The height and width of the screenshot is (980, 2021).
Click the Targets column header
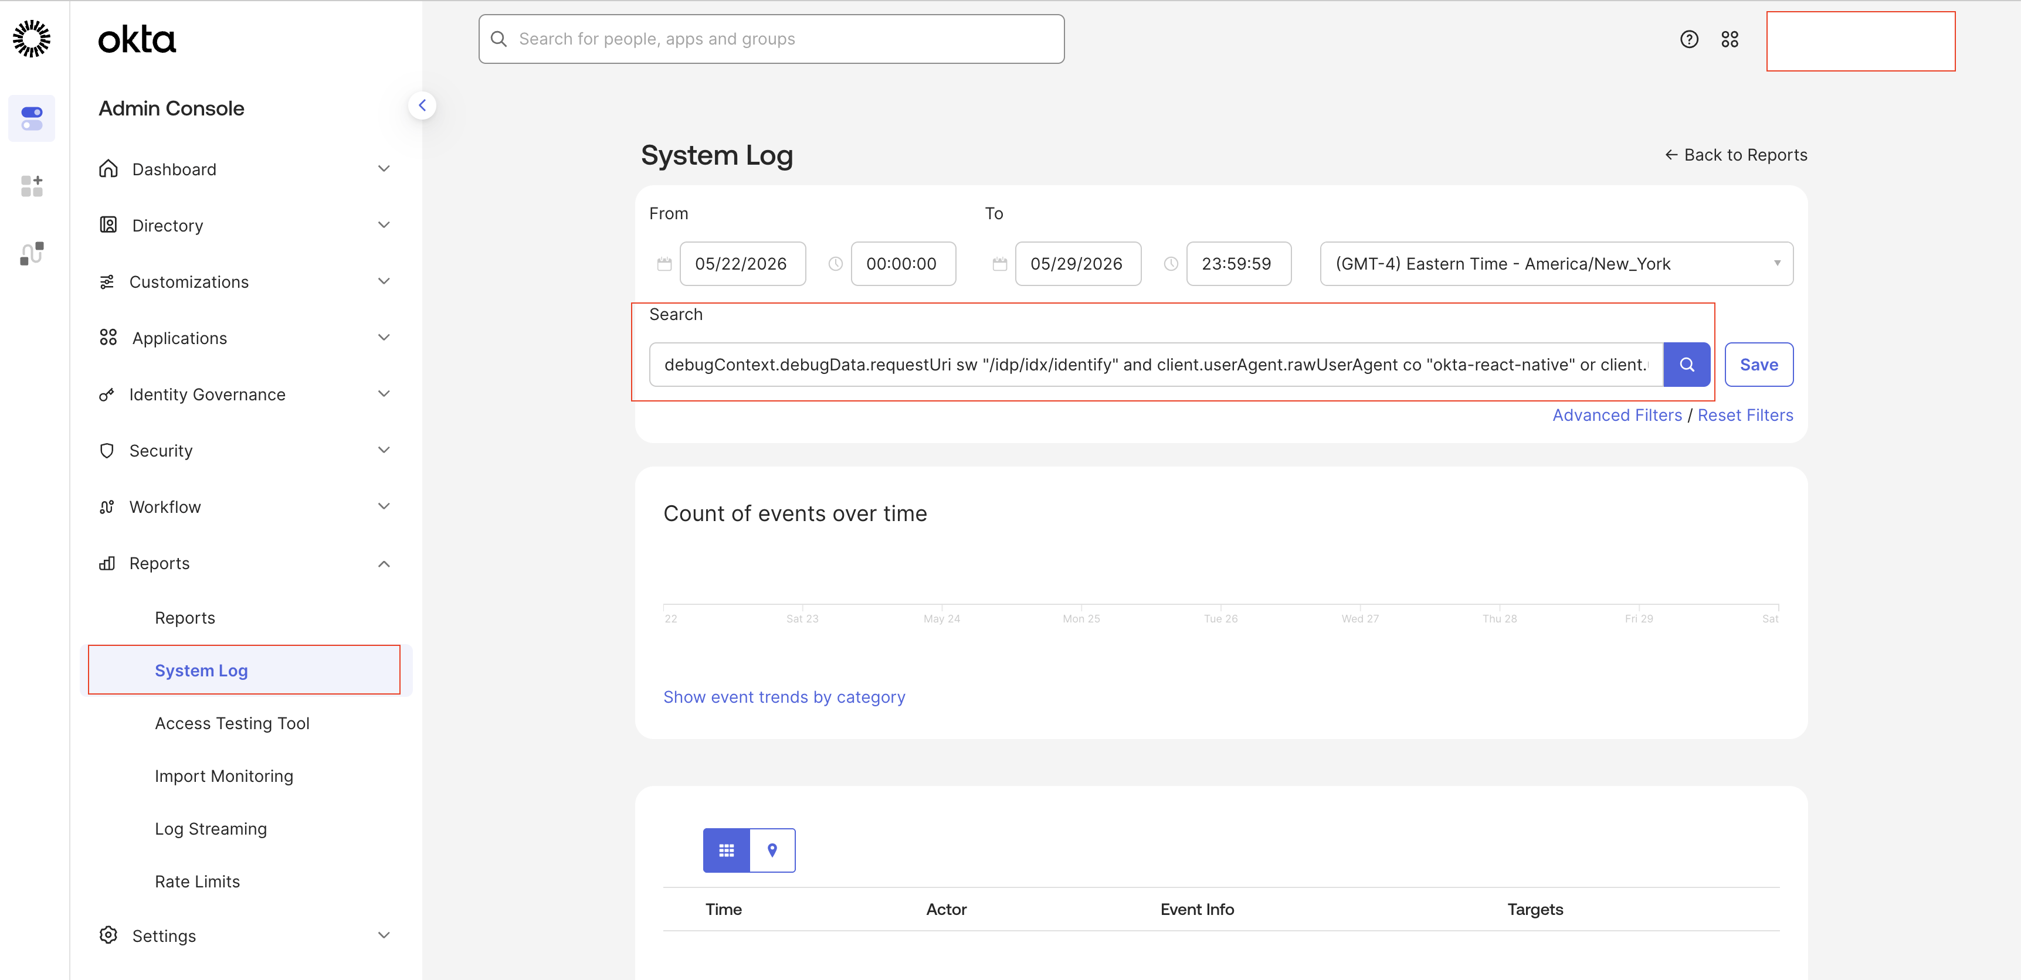pyautogui.click(x=1535, y=910)
